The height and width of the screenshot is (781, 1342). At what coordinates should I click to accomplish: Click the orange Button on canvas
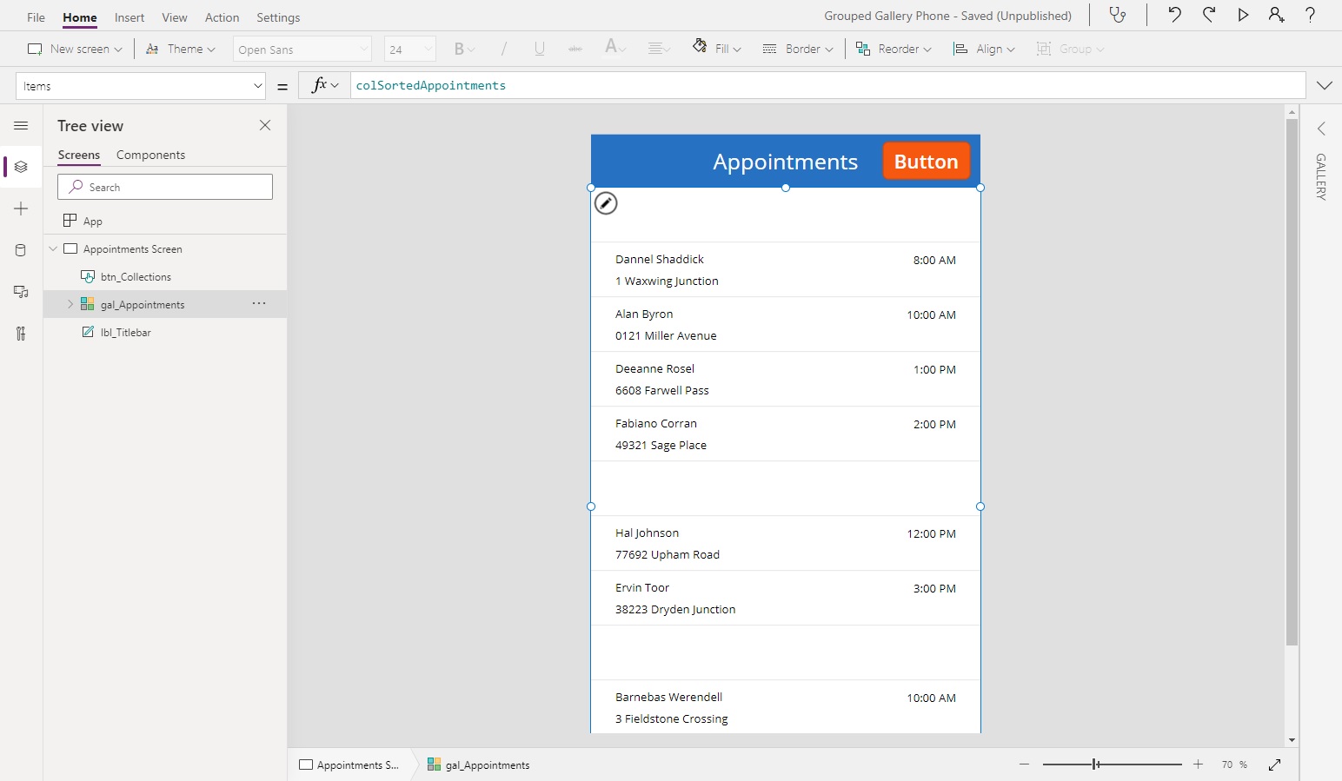[926, 162]
